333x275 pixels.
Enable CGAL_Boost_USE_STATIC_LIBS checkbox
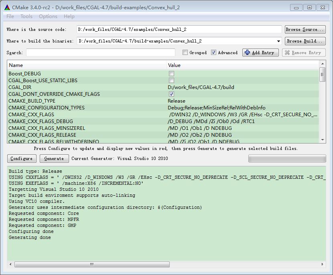(x=171, y=81)
